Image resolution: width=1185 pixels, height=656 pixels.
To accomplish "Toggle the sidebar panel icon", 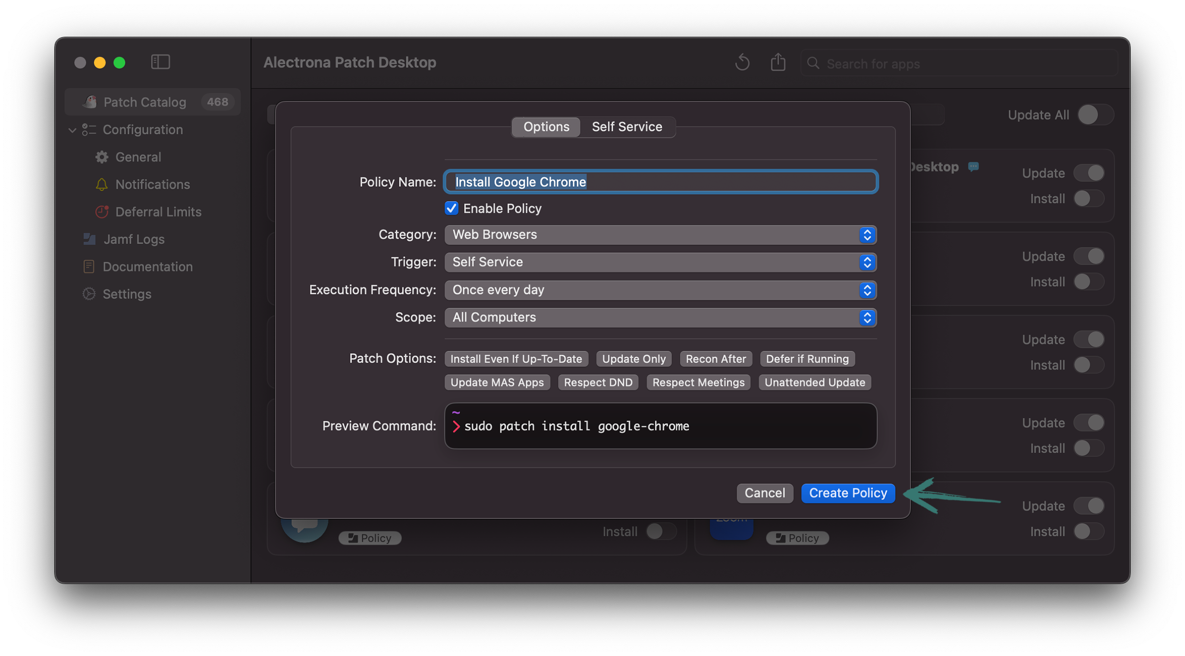I will [x=160, y=62].
